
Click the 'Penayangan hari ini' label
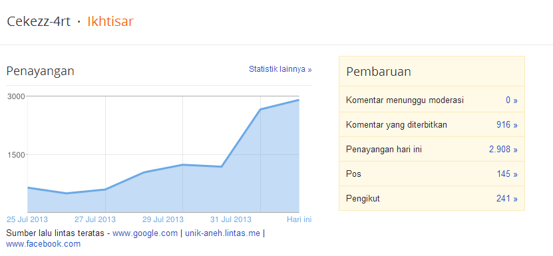(384, 150)
